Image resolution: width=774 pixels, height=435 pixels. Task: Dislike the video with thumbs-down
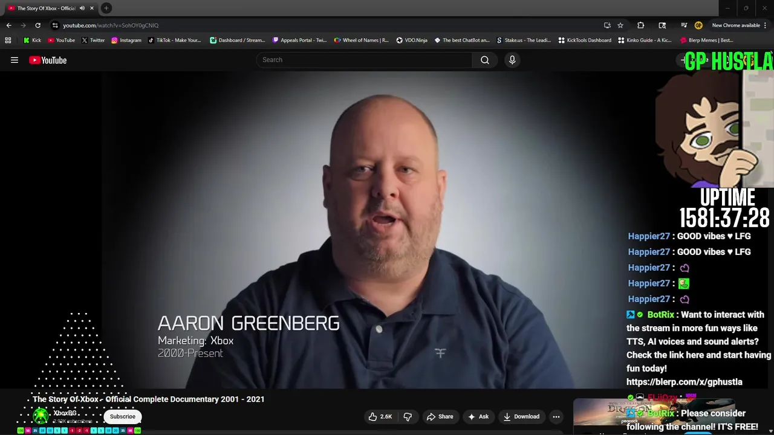pyautogui.click(x=408, y=416)
